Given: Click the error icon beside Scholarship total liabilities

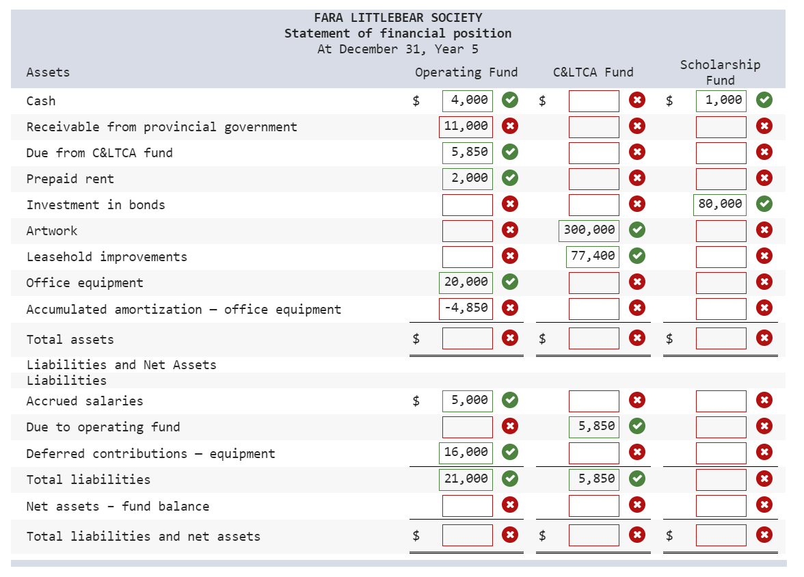Looking at the screenshot, I should point(764,479).
